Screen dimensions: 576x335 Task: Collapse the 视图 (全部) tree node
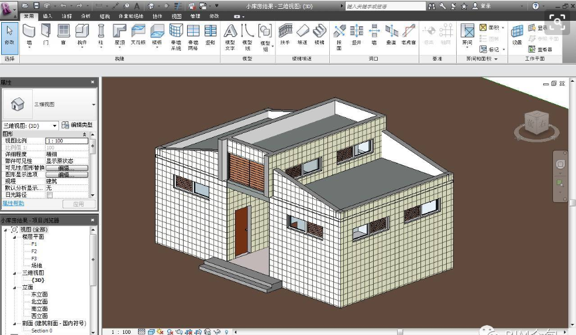5,230
